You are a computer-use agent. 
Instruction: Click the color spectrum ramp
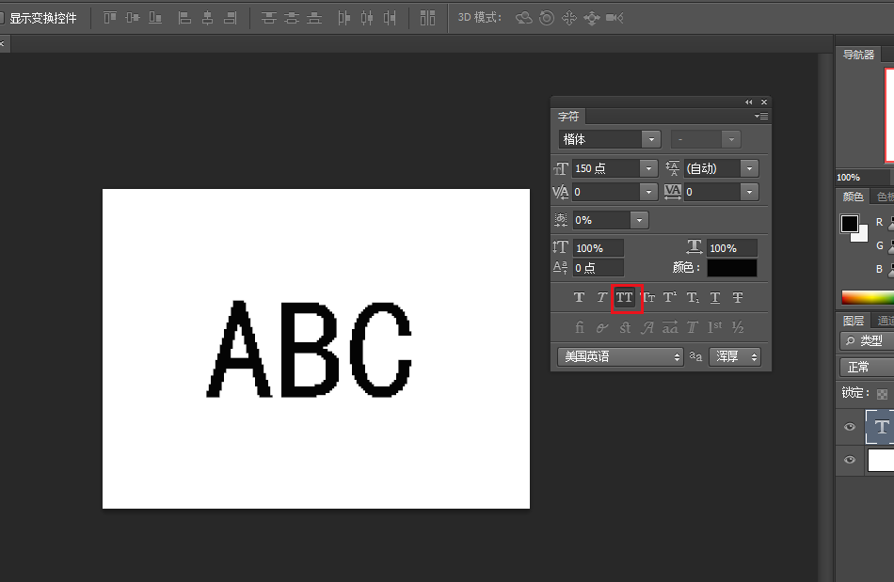point(868,297)
